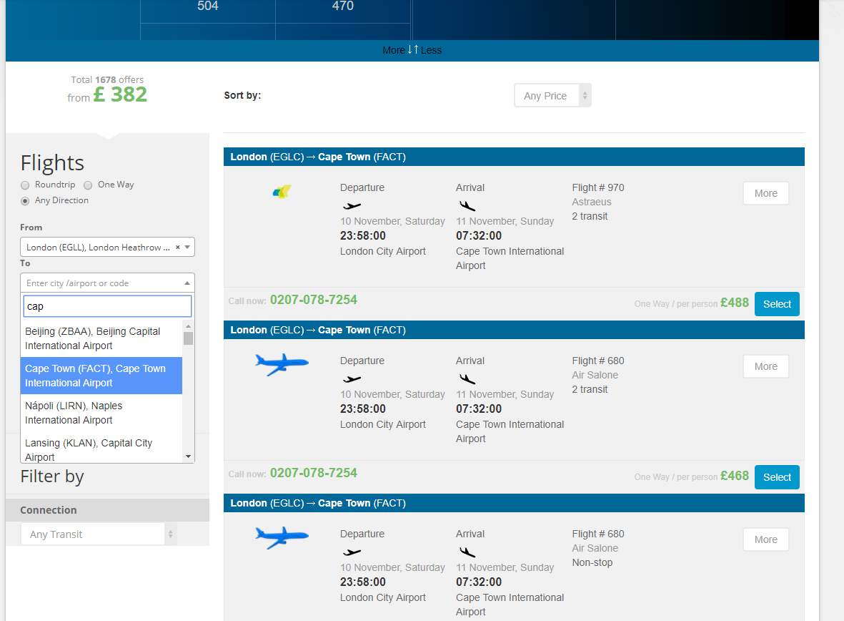Clear the London Heathrow selection with x

177,248
